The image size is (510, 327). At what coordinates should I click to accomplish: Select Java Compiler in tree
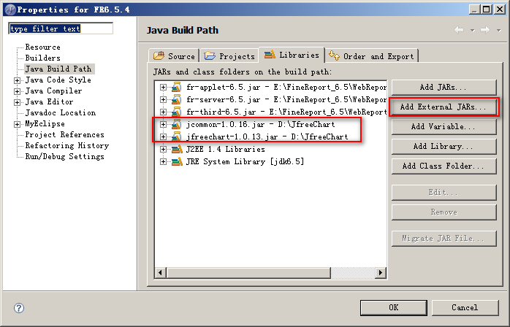tap(53, 91)
